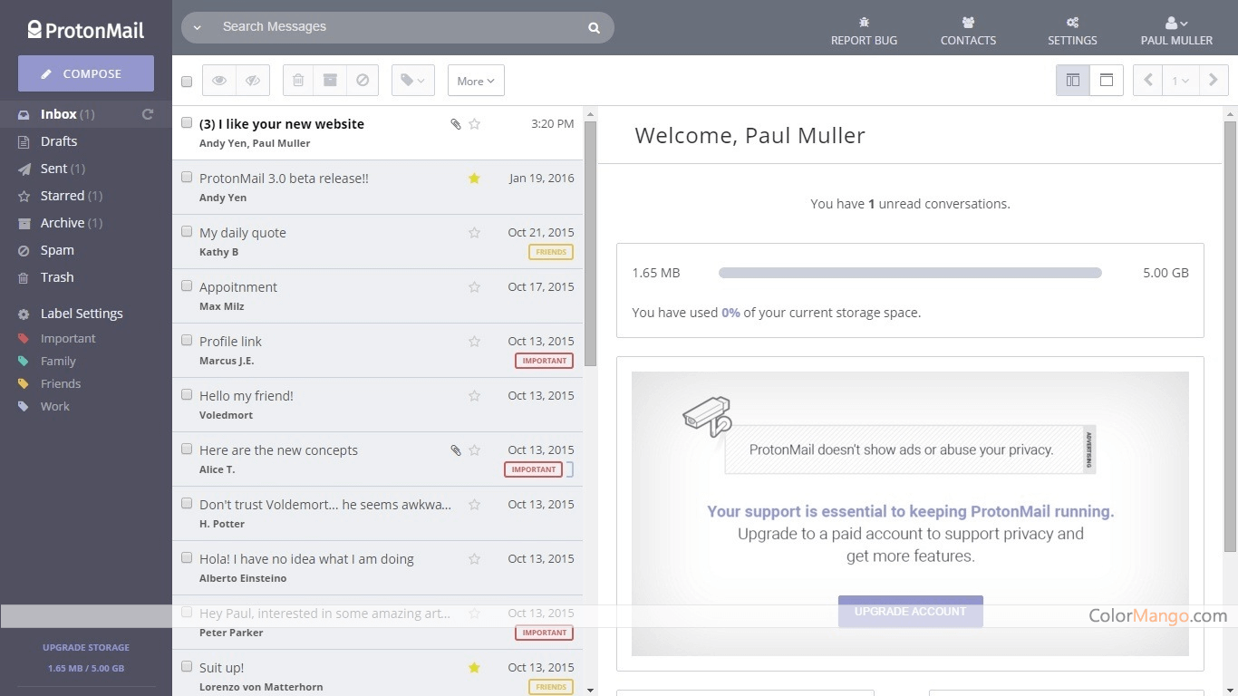Open the Compose window
1238x696 pixels.
point(85,73)
